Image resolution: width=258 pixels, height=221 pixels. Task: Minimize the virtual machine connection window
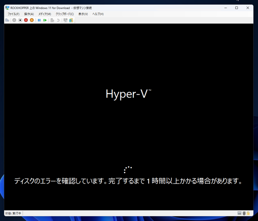[x=226, y=8]
